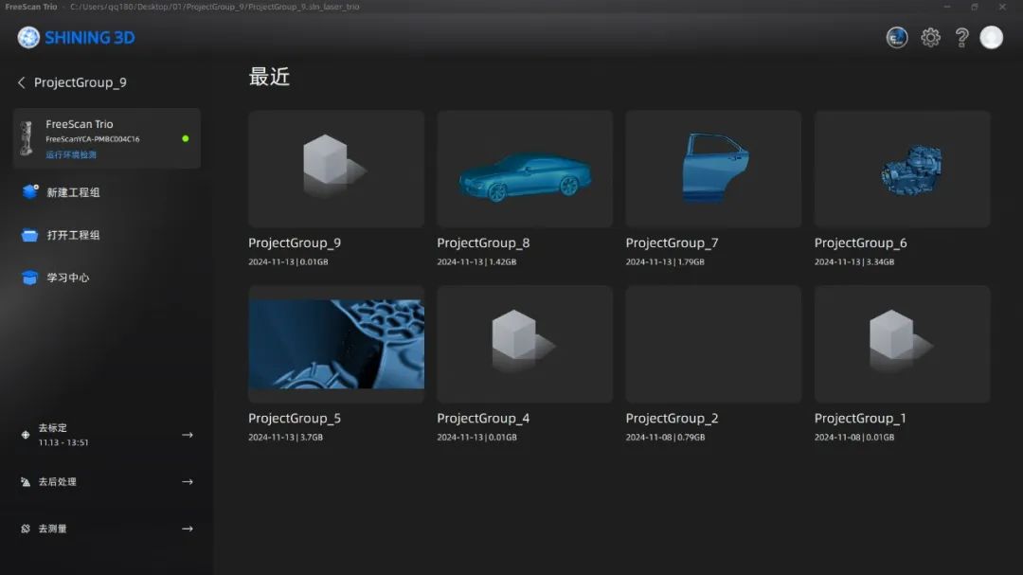The image size is (1023, 575).
Task: Open ProjectGroup_8 car model thumbnail
Action: [525, 170]
